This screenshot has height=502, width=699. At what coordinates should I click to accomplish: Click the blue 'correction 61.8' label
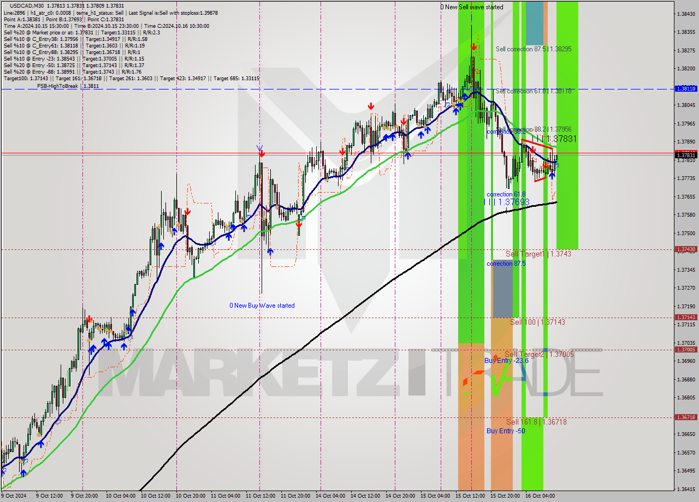coord(506,194)
